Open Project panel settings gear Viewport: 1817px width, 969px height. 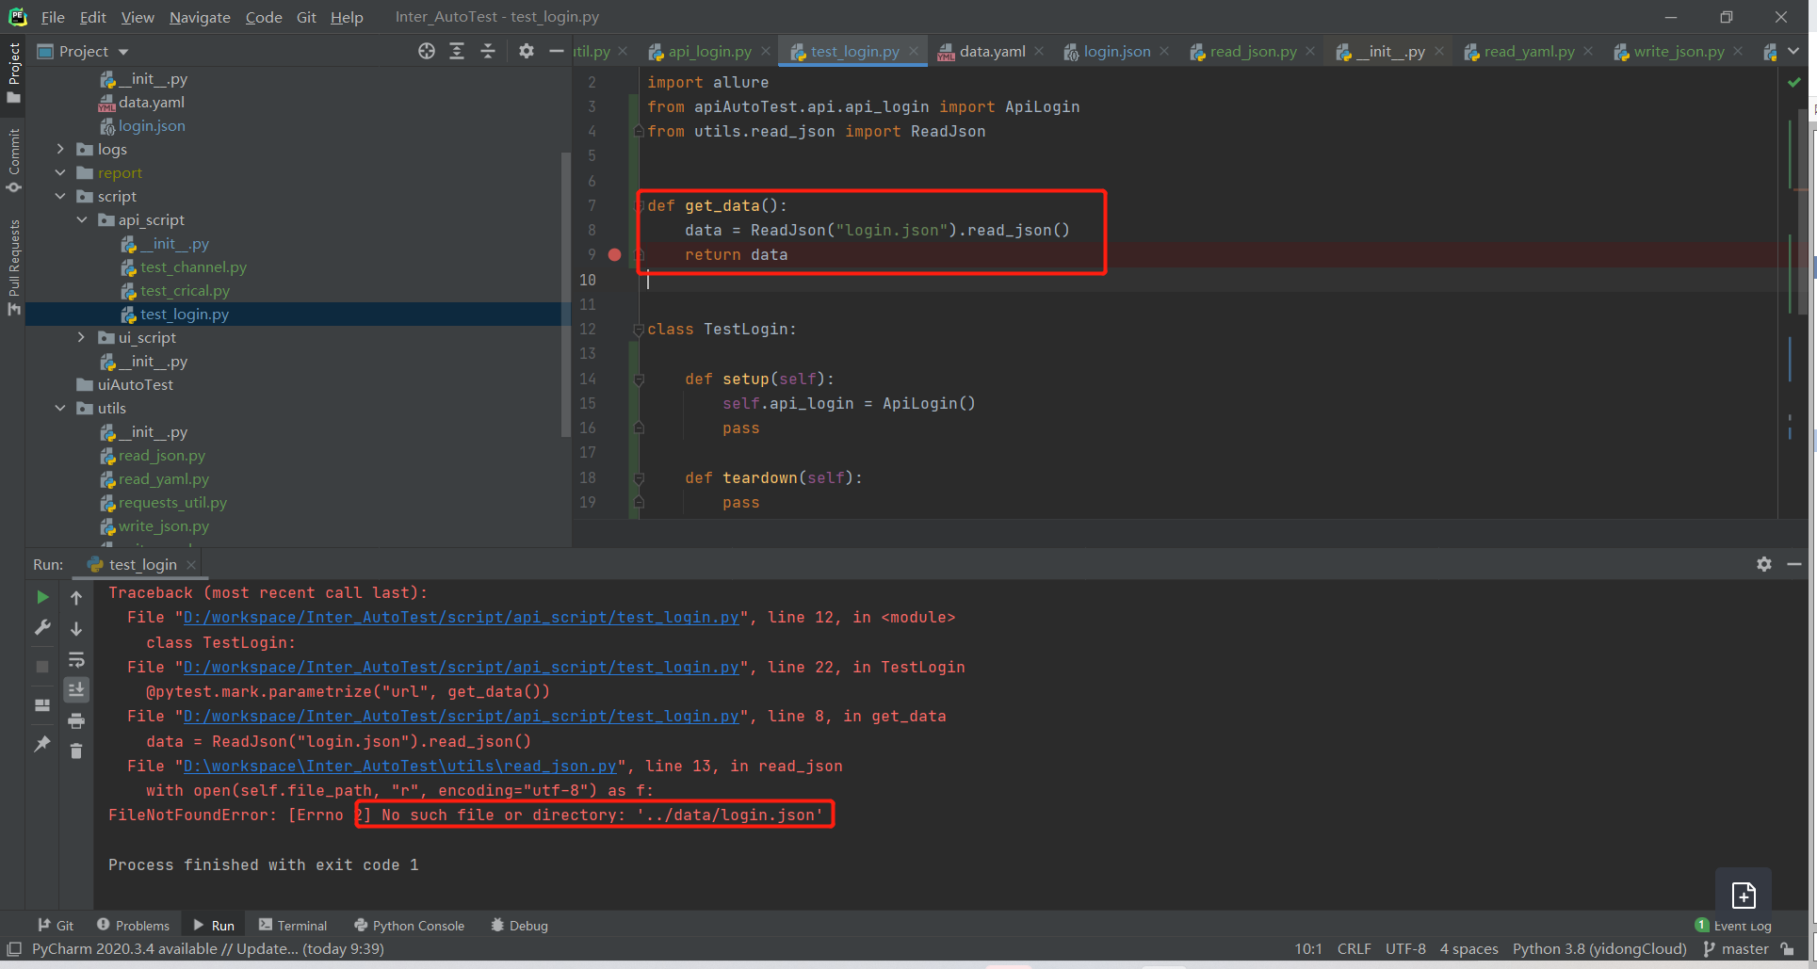pyautogui.click(x=527, y=51)
